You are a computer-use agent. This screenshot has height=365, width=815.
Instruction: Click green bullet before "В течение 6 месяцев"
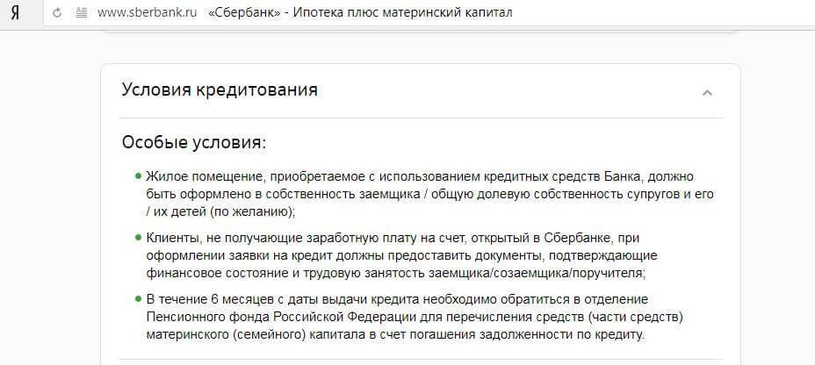pyautogui.click(x=138, y=299)
